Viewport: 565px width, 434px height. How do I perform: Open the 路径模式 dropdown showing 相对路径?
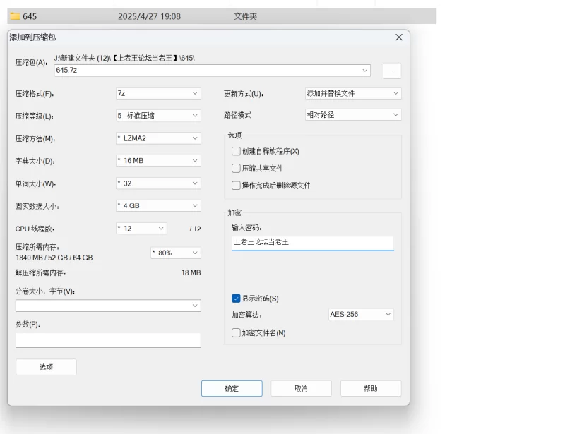(353, 114)
